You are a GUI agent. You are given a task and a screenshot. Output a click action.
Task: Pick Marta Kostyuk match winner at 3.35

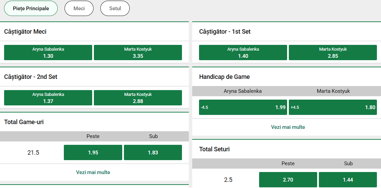click(x=138, y=53)
